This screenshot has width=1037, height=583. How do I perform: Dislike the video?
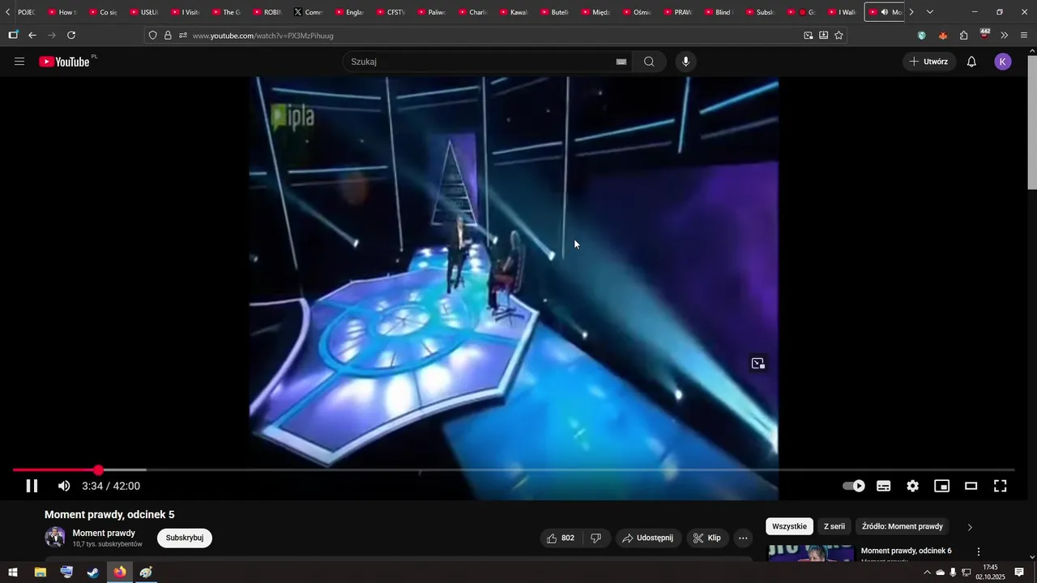[x=595, y=538]
